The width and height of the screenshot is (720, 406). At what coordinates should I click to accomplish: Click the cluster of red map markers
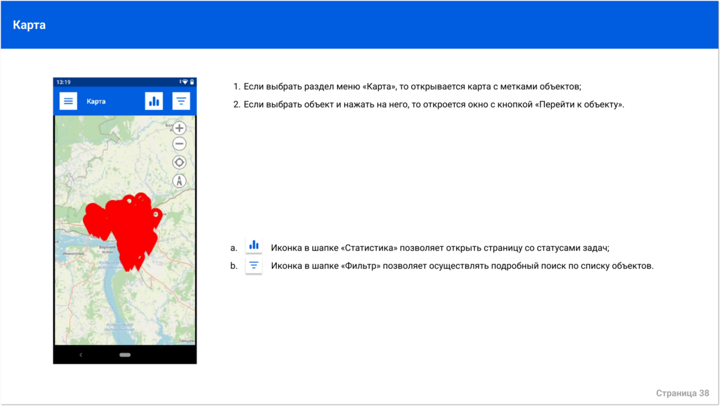[x=122, y=232]
